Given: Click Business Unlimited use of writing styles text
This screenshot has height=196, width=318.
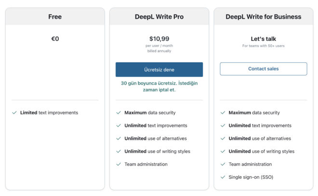Looking at the screenshot, I should pos(261,152).
